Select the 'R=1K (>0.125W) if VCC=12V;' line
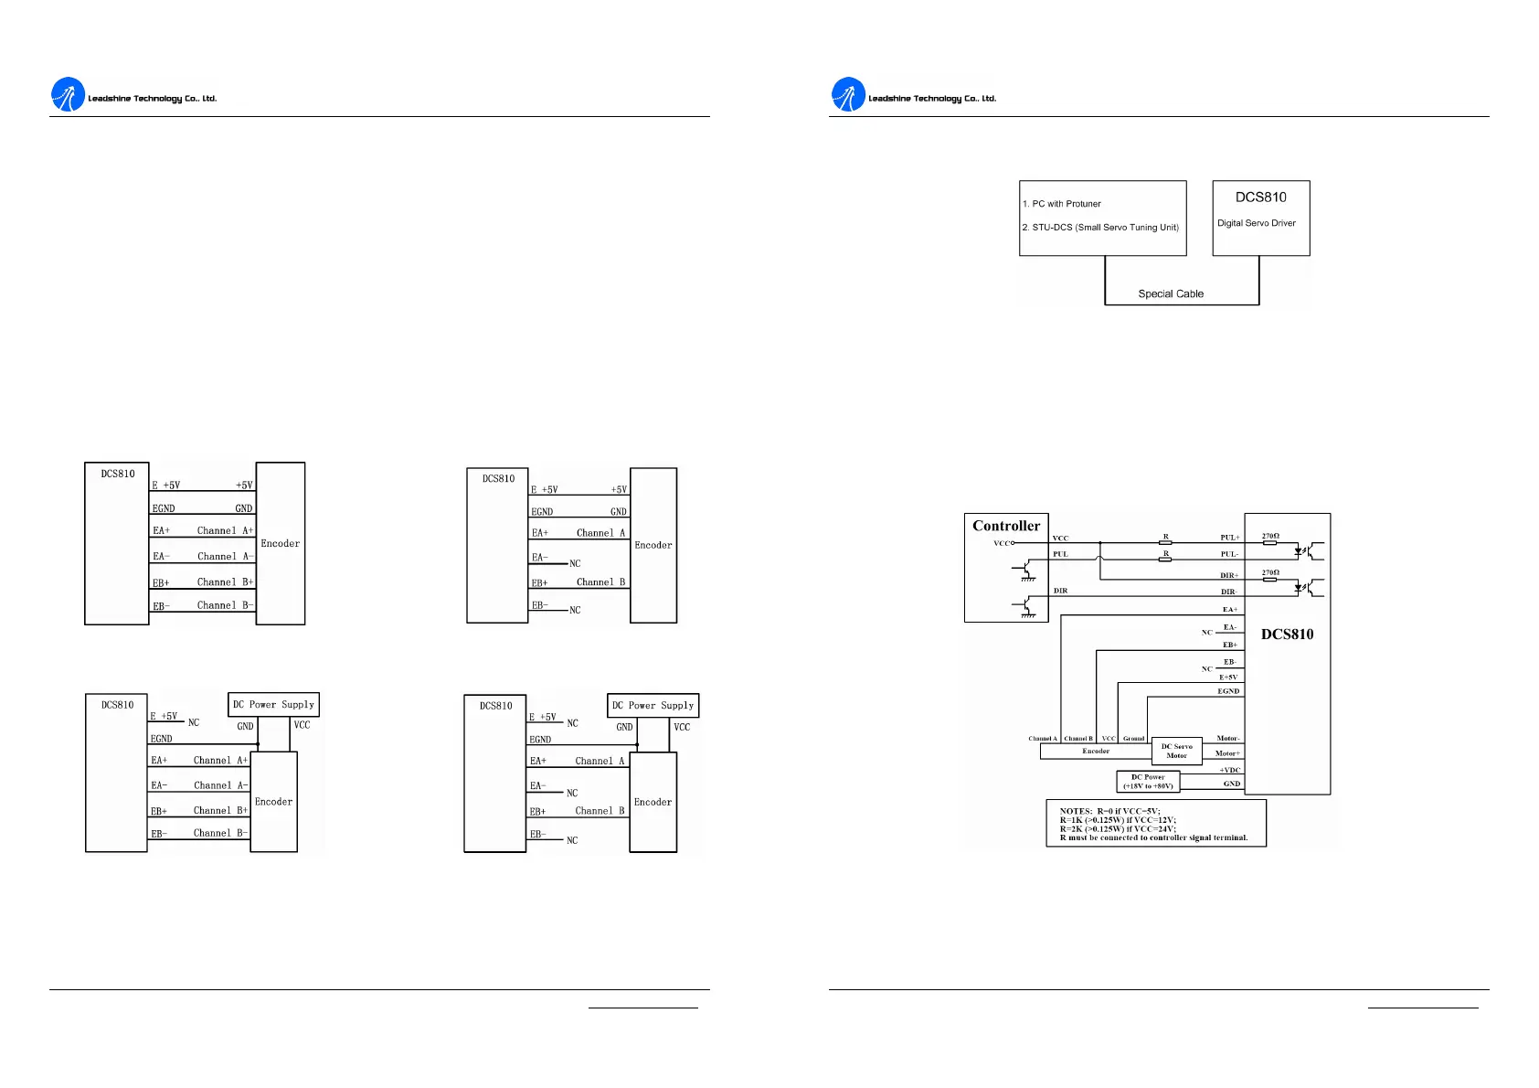 [x=1118, y=820]
